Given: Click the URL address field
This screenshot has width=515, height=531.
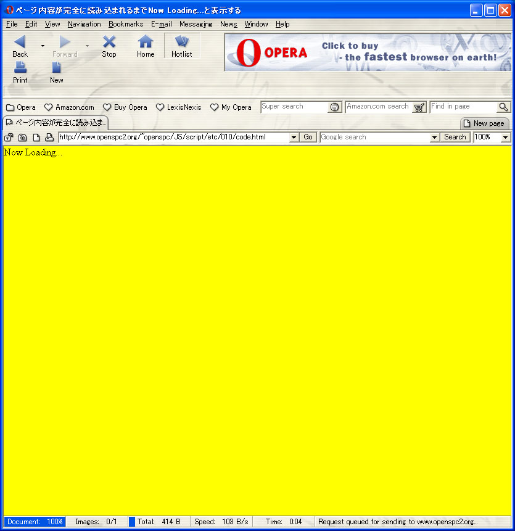Looking at the screenshot, I should (x=174, y=137).
